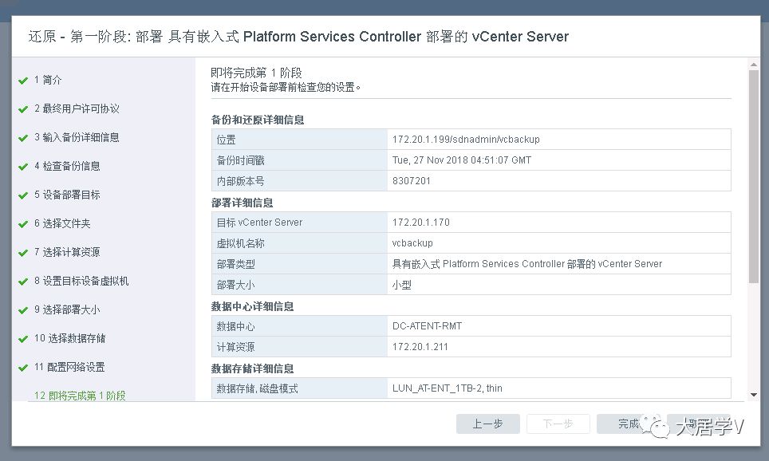
Task: Click the vertical scrollbar thumb
Action: [754, 175]
